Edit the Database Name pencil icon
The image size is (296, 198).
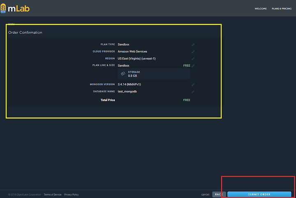click(193, 92)
